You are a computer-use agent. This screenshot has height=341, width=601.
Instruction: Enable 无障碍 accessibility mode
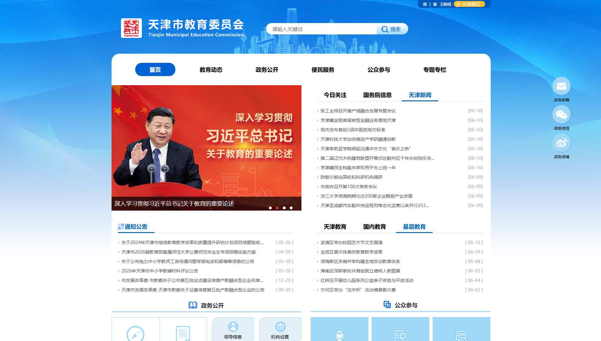click(445, 4)
